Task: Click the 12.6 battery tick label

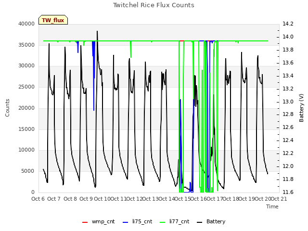Action: (x=288, y=127)
